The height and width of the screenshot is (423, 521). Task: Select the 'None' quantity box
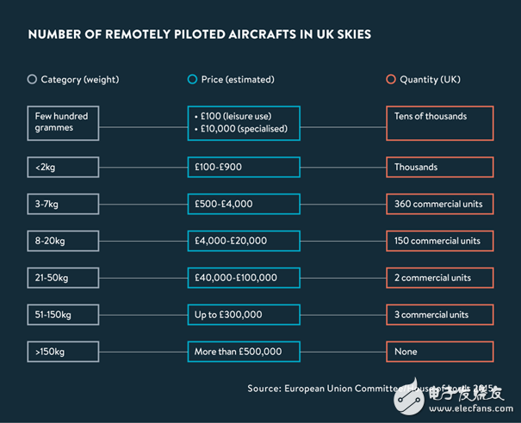click(x=439, y=352)
